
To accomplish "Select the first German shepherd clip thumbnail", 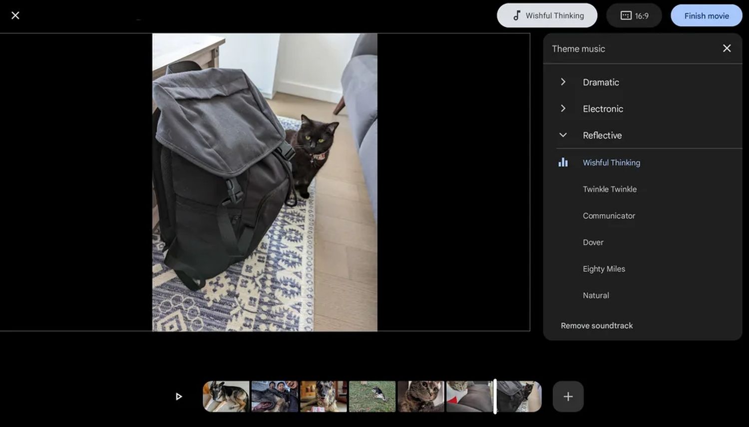I will (226, 397).
